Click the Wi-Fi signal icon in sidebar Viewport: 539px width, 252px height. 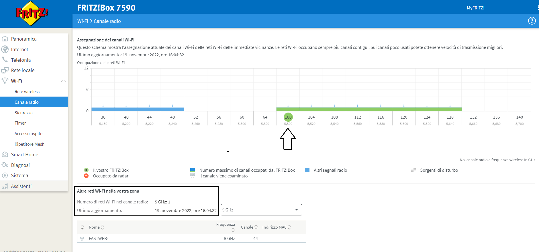coord(5,81)
